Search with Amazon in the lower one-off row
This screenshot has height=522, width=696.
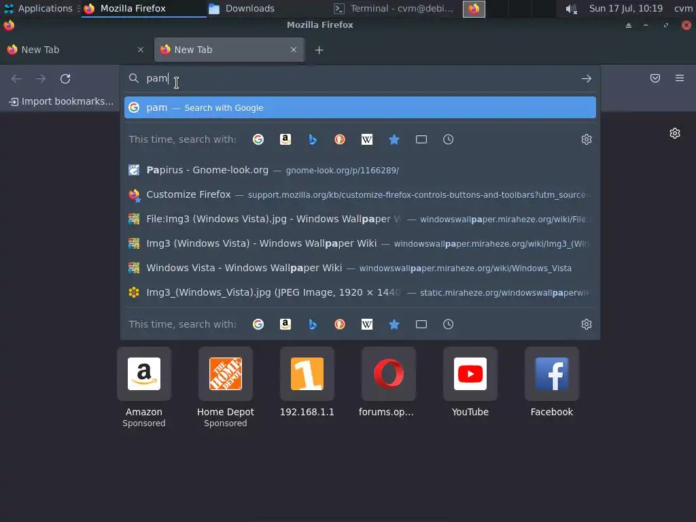click(x=285, y=324)
